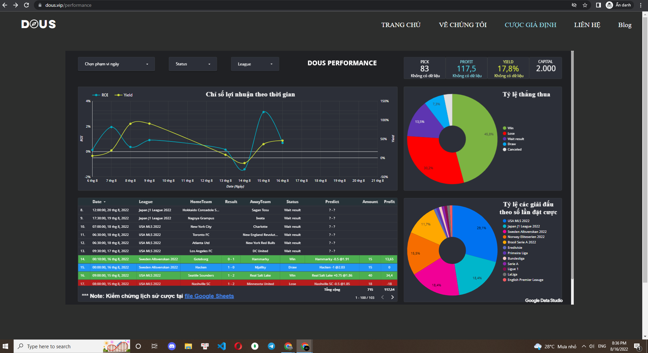Toggle the ROI series in chart legend

[101, 95]
